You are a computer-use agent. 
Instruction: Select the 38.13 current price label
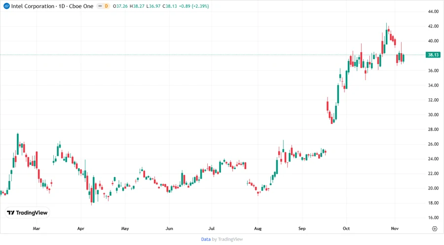pyautogui.click(x=433, y=55)
